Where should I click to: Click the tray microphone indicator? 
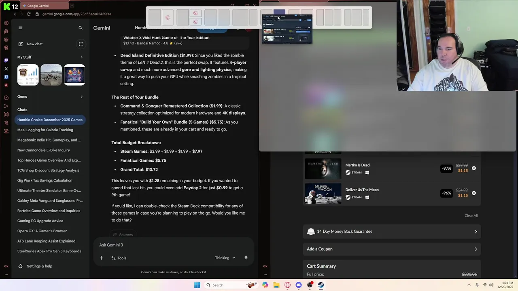[x=477, y=285]
